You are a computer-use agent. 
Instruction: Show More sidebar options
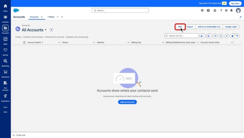(x=5, y=109)
